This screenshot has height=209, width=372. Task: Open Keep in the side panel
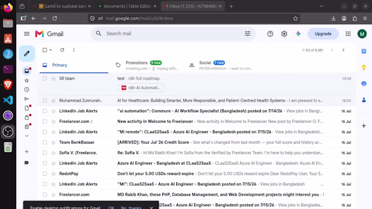[364, 67]
